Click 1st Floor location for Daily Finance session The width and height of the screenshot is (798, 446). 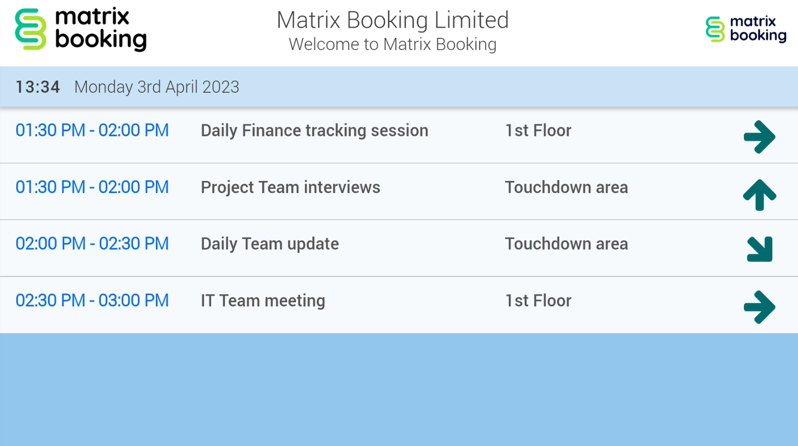point(538,131)
